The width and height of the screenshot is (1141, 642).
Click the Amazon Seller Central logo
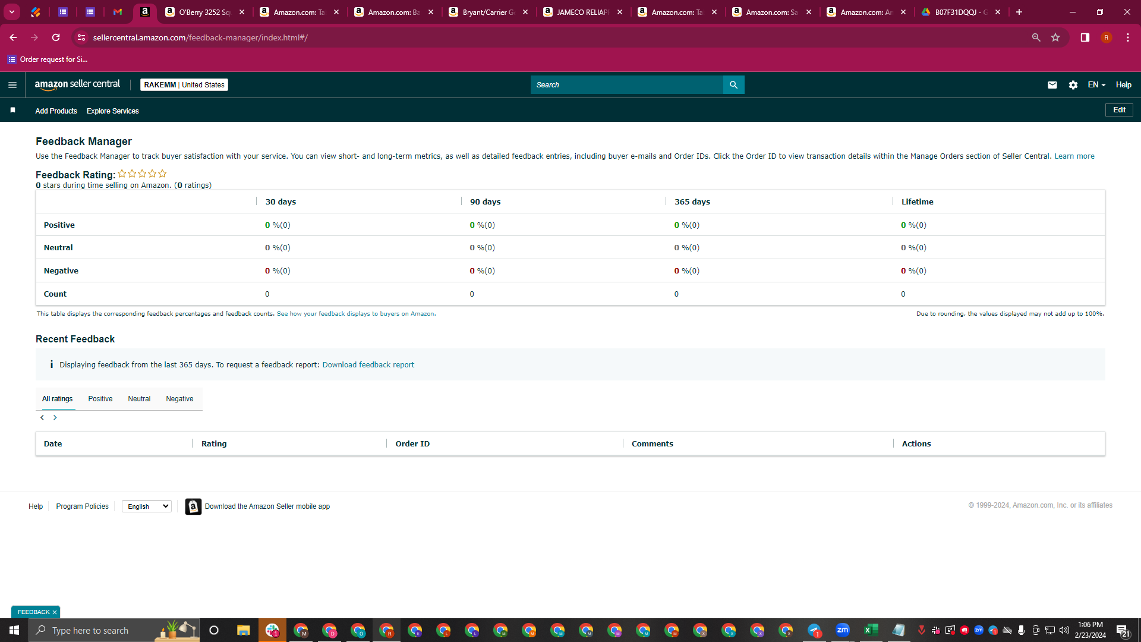click(x=77, y=84)
